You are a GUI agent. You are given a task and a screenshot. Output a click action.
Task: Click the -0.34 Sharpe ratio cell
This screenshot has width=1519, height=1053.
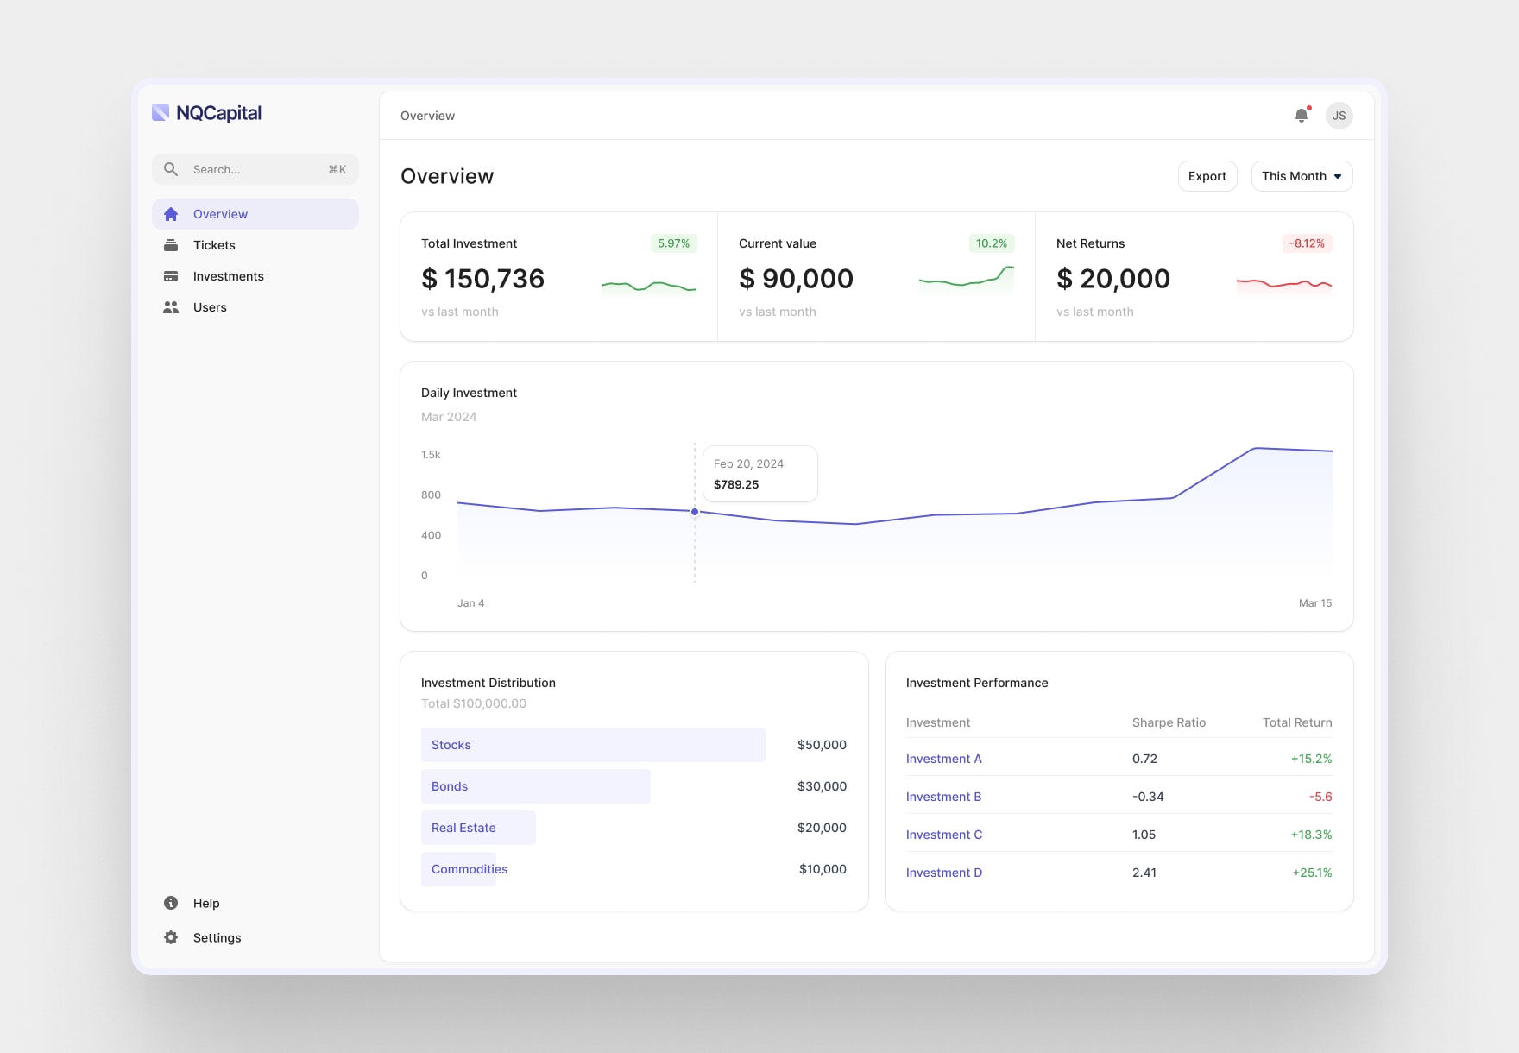pos(1148,797)
